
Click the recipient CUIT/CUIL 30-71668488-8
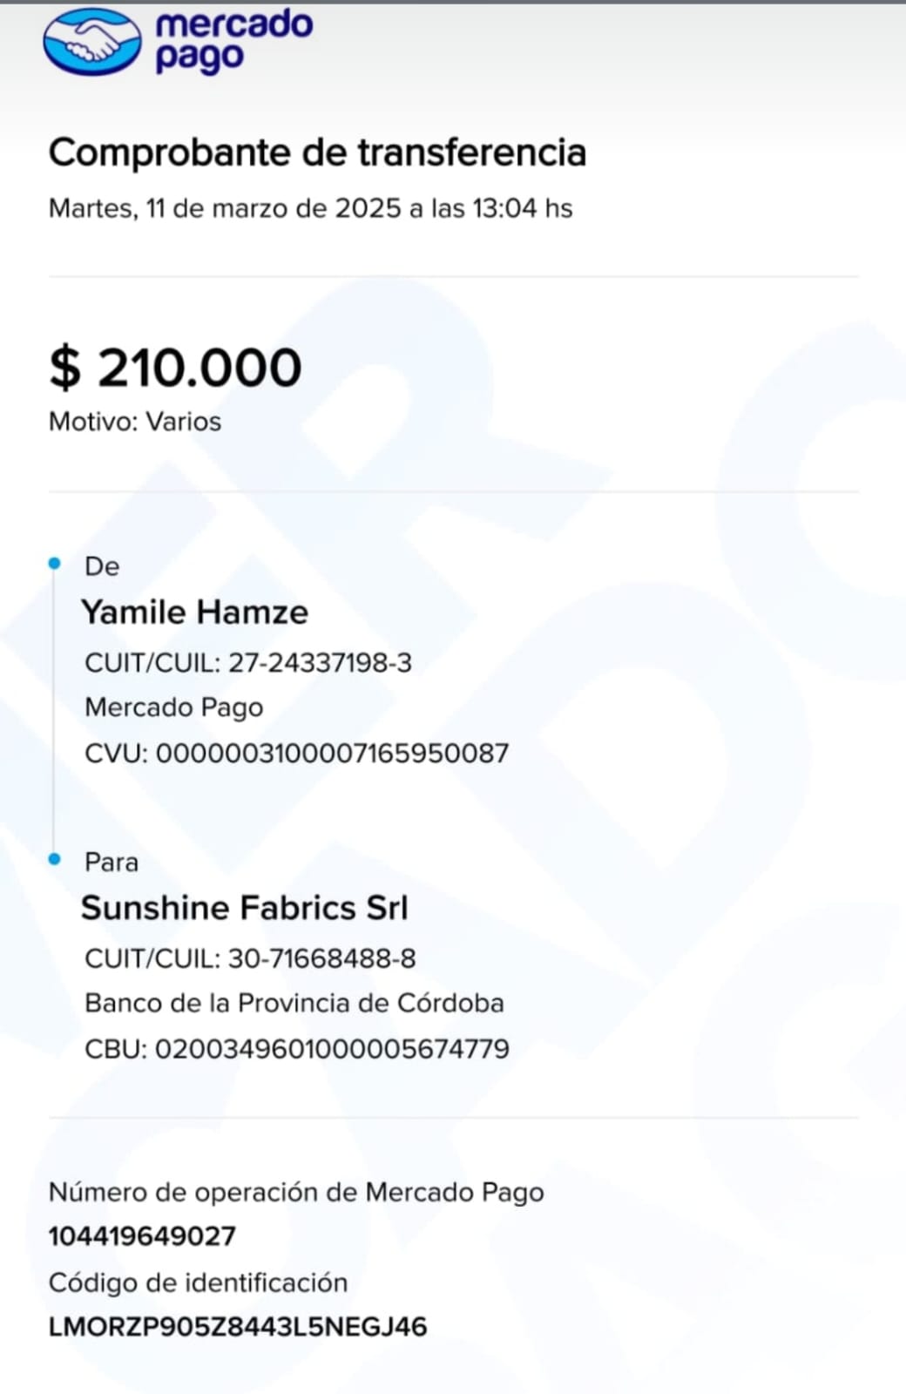pyautogui.click(x=250, y=958)
